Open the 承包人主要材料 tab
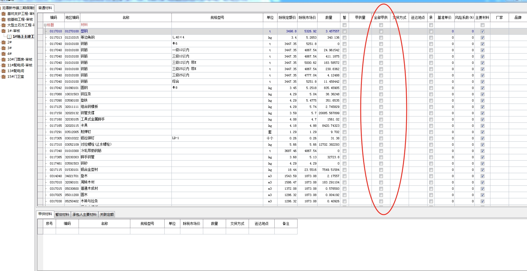Image resolution: width=527 pixels, height=271 pixels. tap(85, 214)
